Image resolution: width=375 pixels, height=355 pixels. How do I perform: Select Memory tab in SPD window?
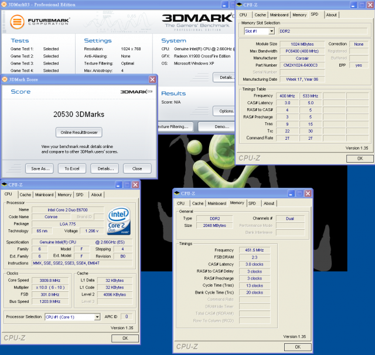pyautogui.click(x=299, y=15)
